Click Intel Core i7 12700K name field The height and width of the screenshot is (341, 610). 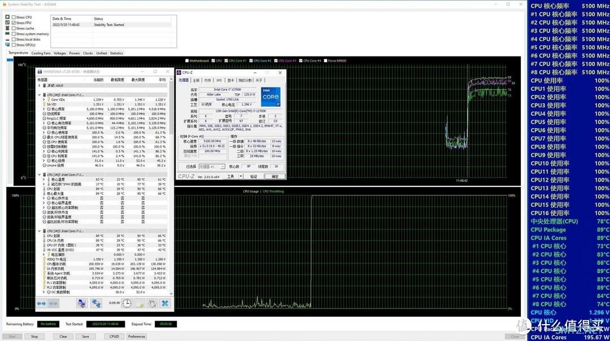[227, 89]
